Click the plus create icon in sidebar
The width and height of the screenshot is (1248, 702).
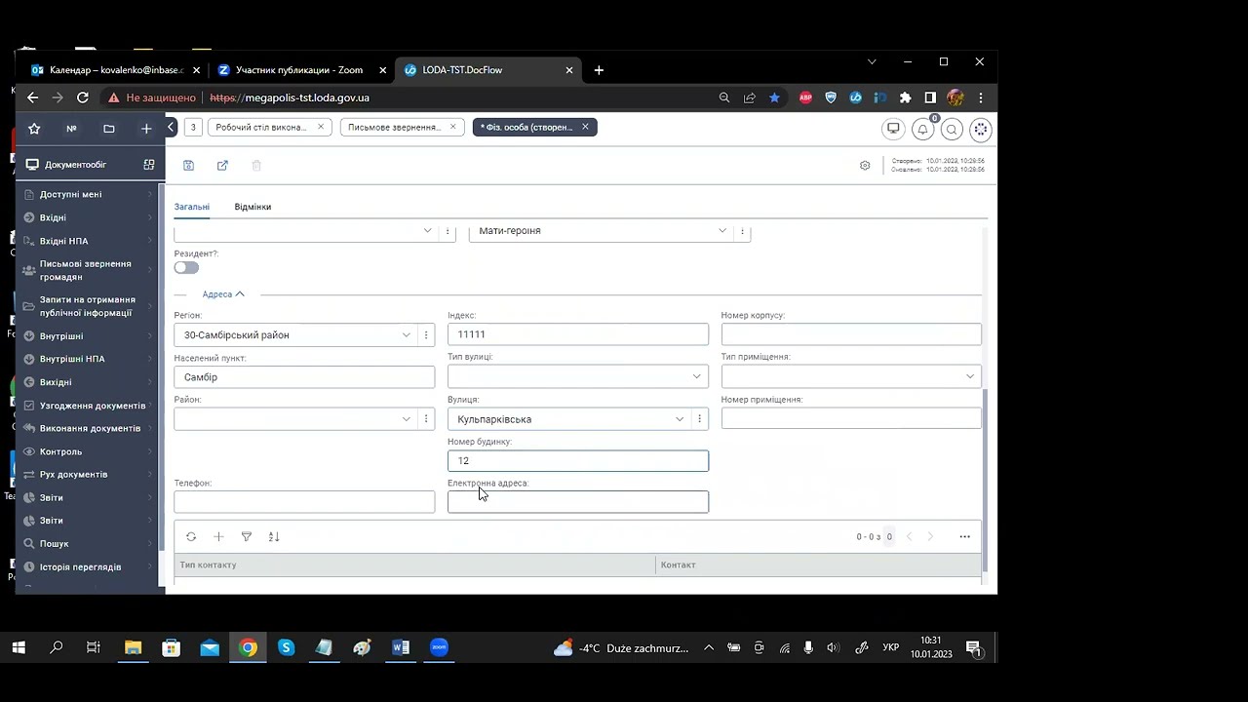point(146,129)
